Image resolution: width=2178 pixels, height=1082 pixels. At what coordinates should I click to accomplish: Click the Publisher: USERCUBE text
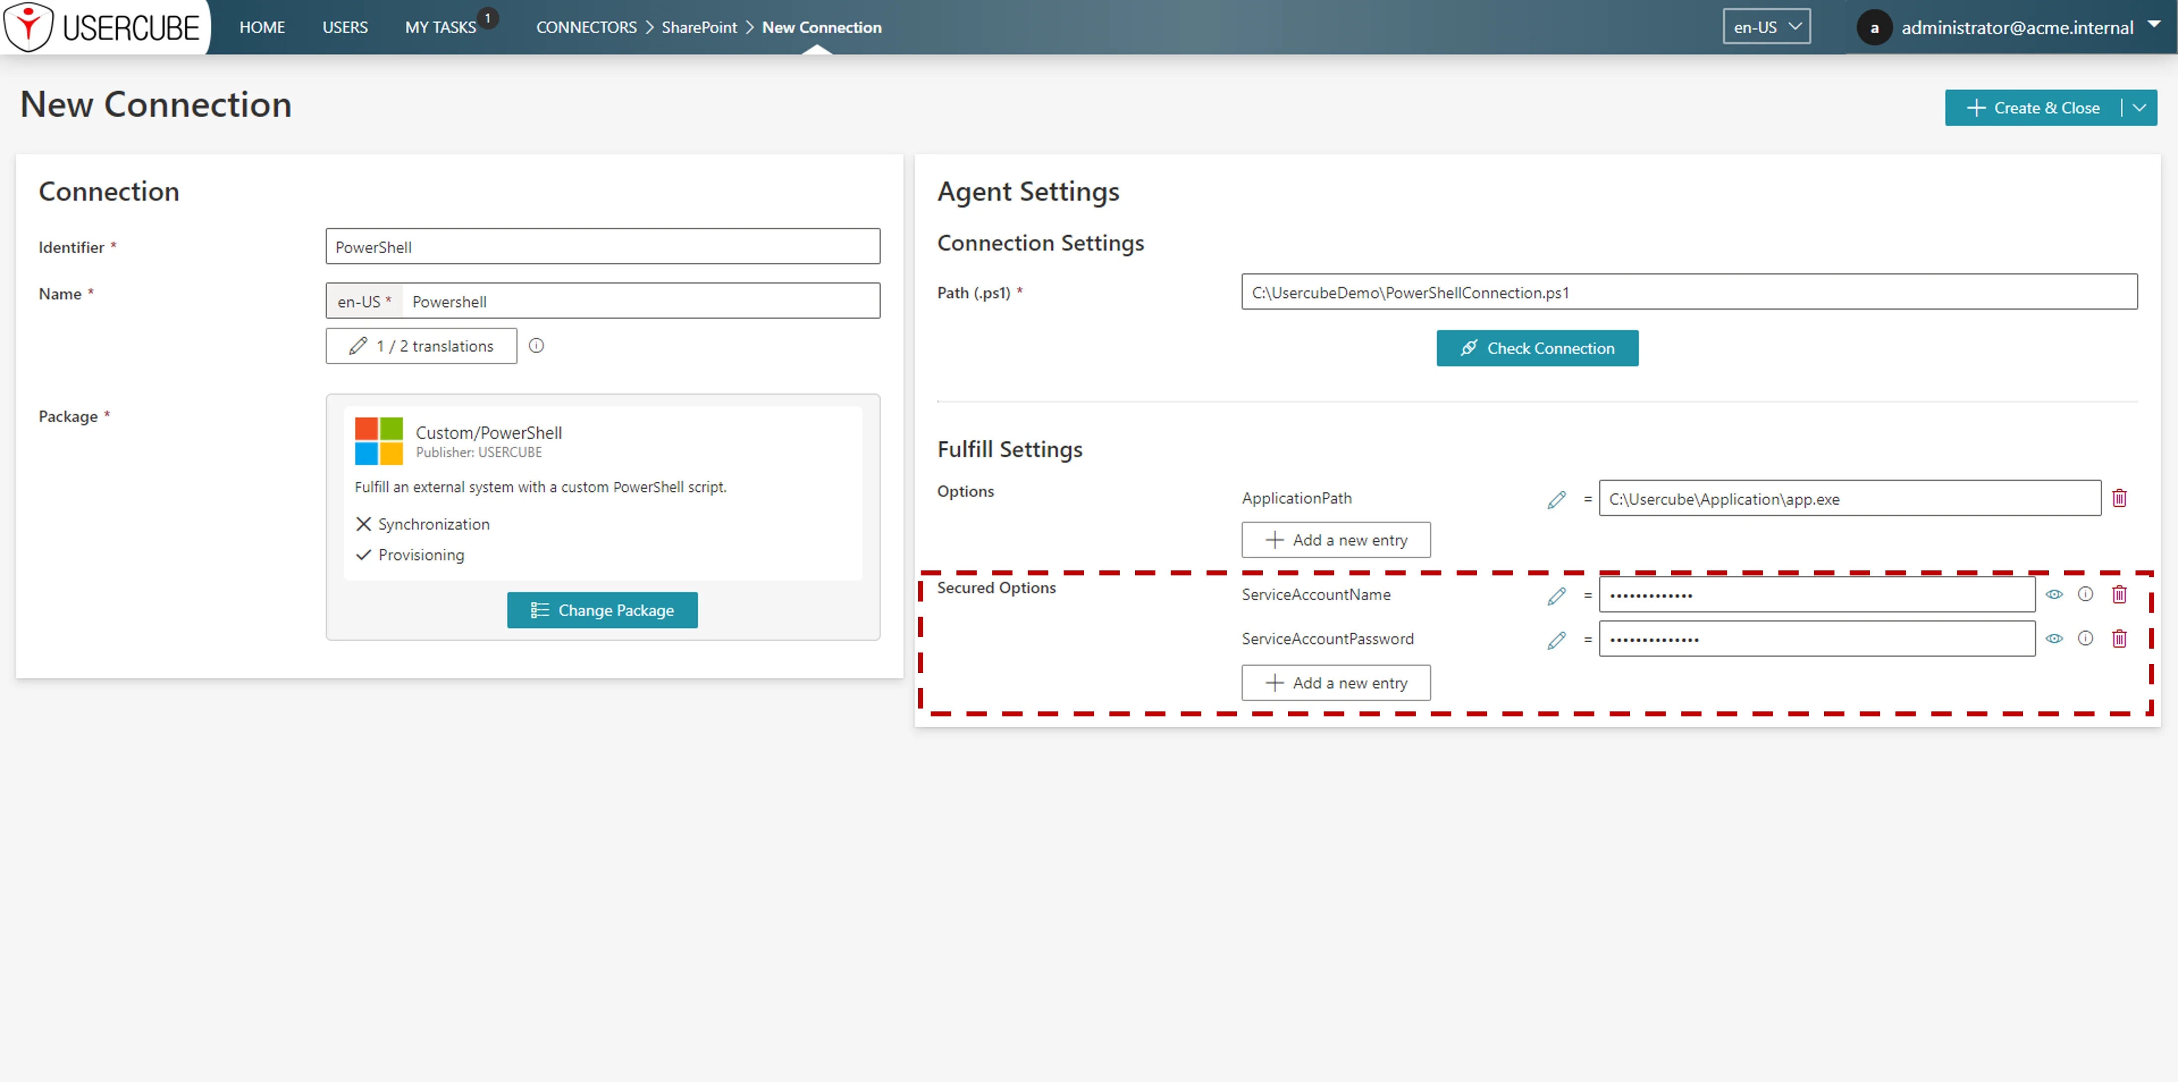tap(479, 452)
